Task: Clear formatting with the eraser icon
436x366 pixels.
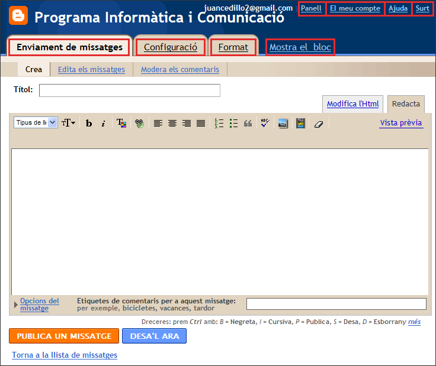Action: [x=318, y=123]
